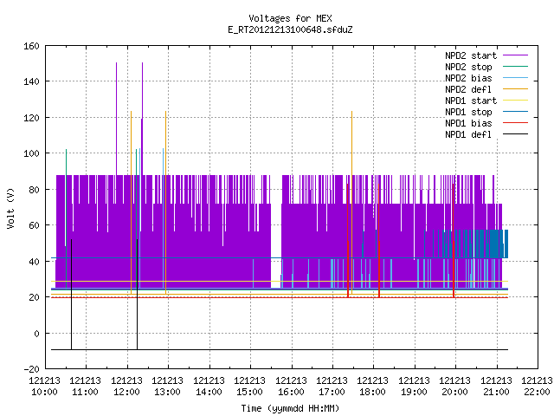Click the x-axis tick 121213 21:00

click(497, 387)
